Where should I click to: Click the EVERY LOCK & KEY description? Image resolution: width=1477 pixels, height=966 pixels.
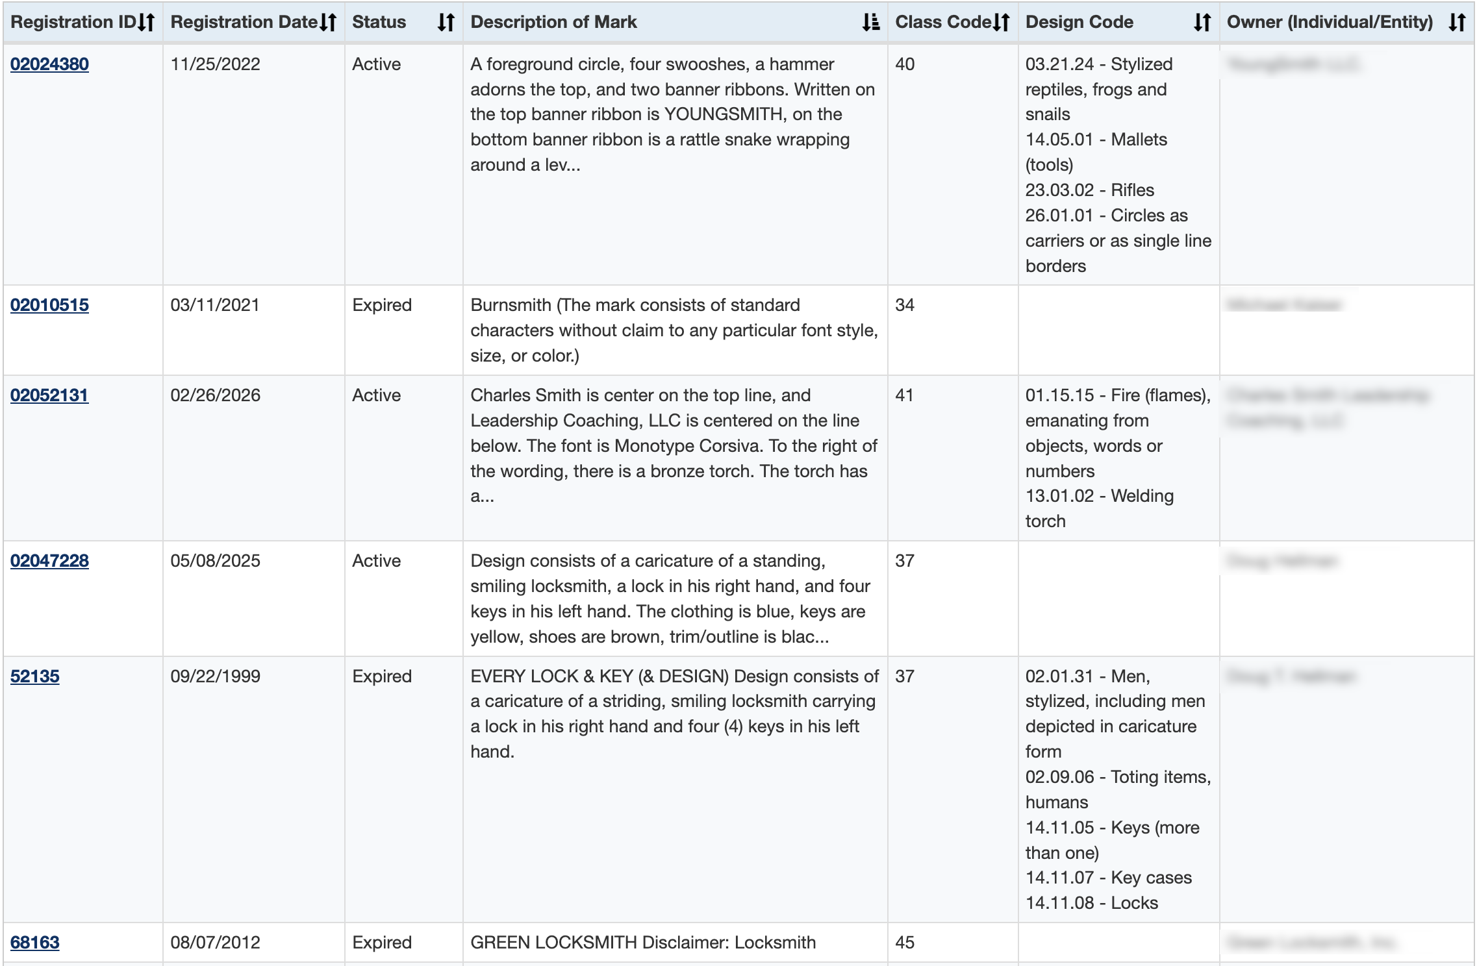674,714
